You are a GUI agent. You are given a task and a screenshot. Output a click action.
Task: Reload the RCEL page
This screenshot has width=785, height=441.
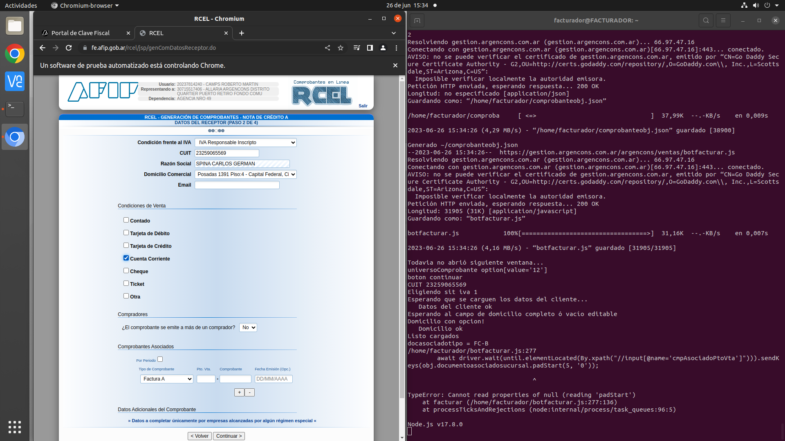pos(69,48)
